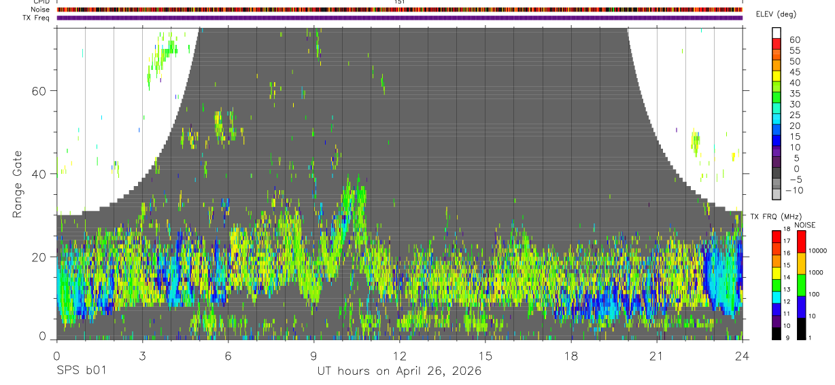
Task: Click the red segment of the ELEV colorbar
Action: point(777,43)
